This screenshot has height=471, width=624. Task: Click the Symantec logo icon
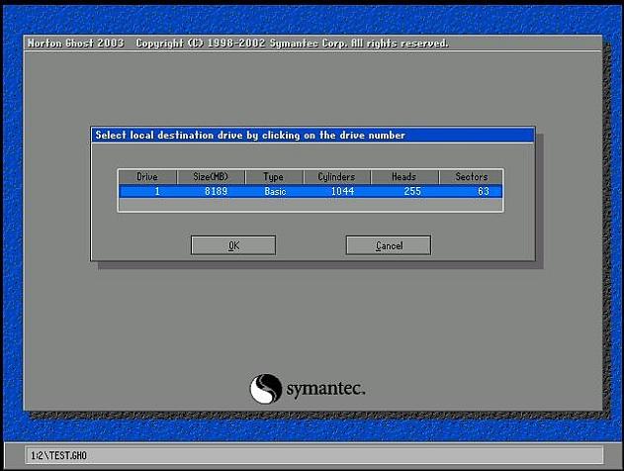[265, 388]
